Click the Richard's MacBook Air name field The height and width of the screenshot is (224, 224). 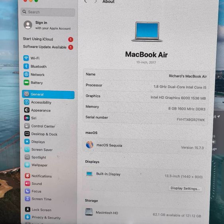point(188,76)
